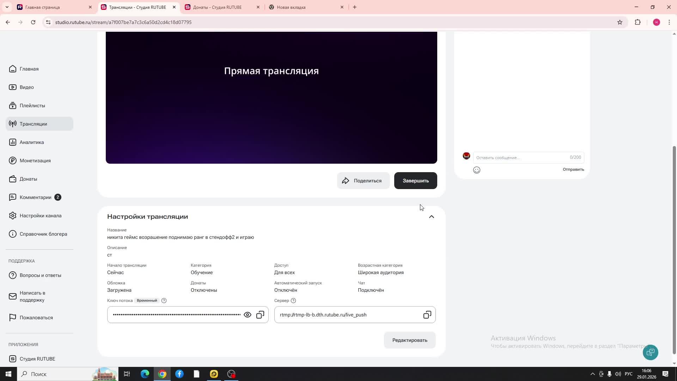Screen dimensions: 677x381
Task: Click the Редактировать button
Action: [x=410, y=340]
